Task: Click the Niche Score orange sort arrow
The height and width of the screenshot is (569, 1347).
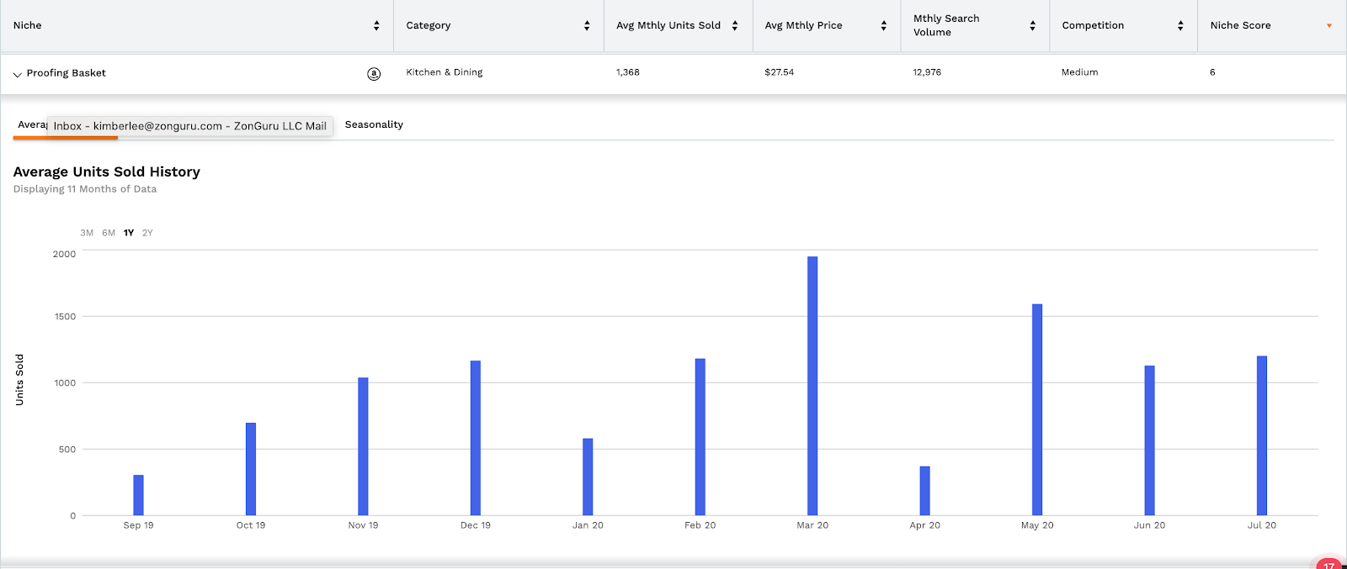Action: tap(1329, 26)
